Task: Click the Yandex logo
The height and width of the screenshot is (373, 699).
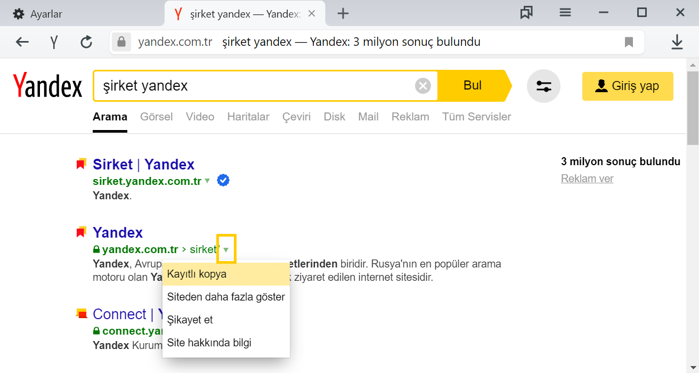Action: coord(48,85)
